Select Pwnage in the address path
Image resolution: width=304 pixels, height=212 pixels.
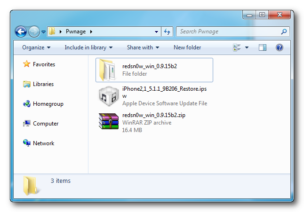point(76,31)
